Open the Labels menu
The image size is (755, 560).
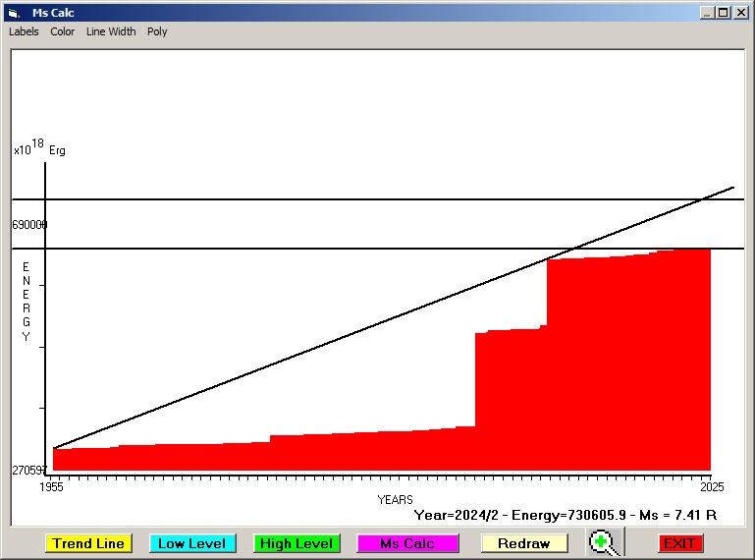tap(24, 31)
